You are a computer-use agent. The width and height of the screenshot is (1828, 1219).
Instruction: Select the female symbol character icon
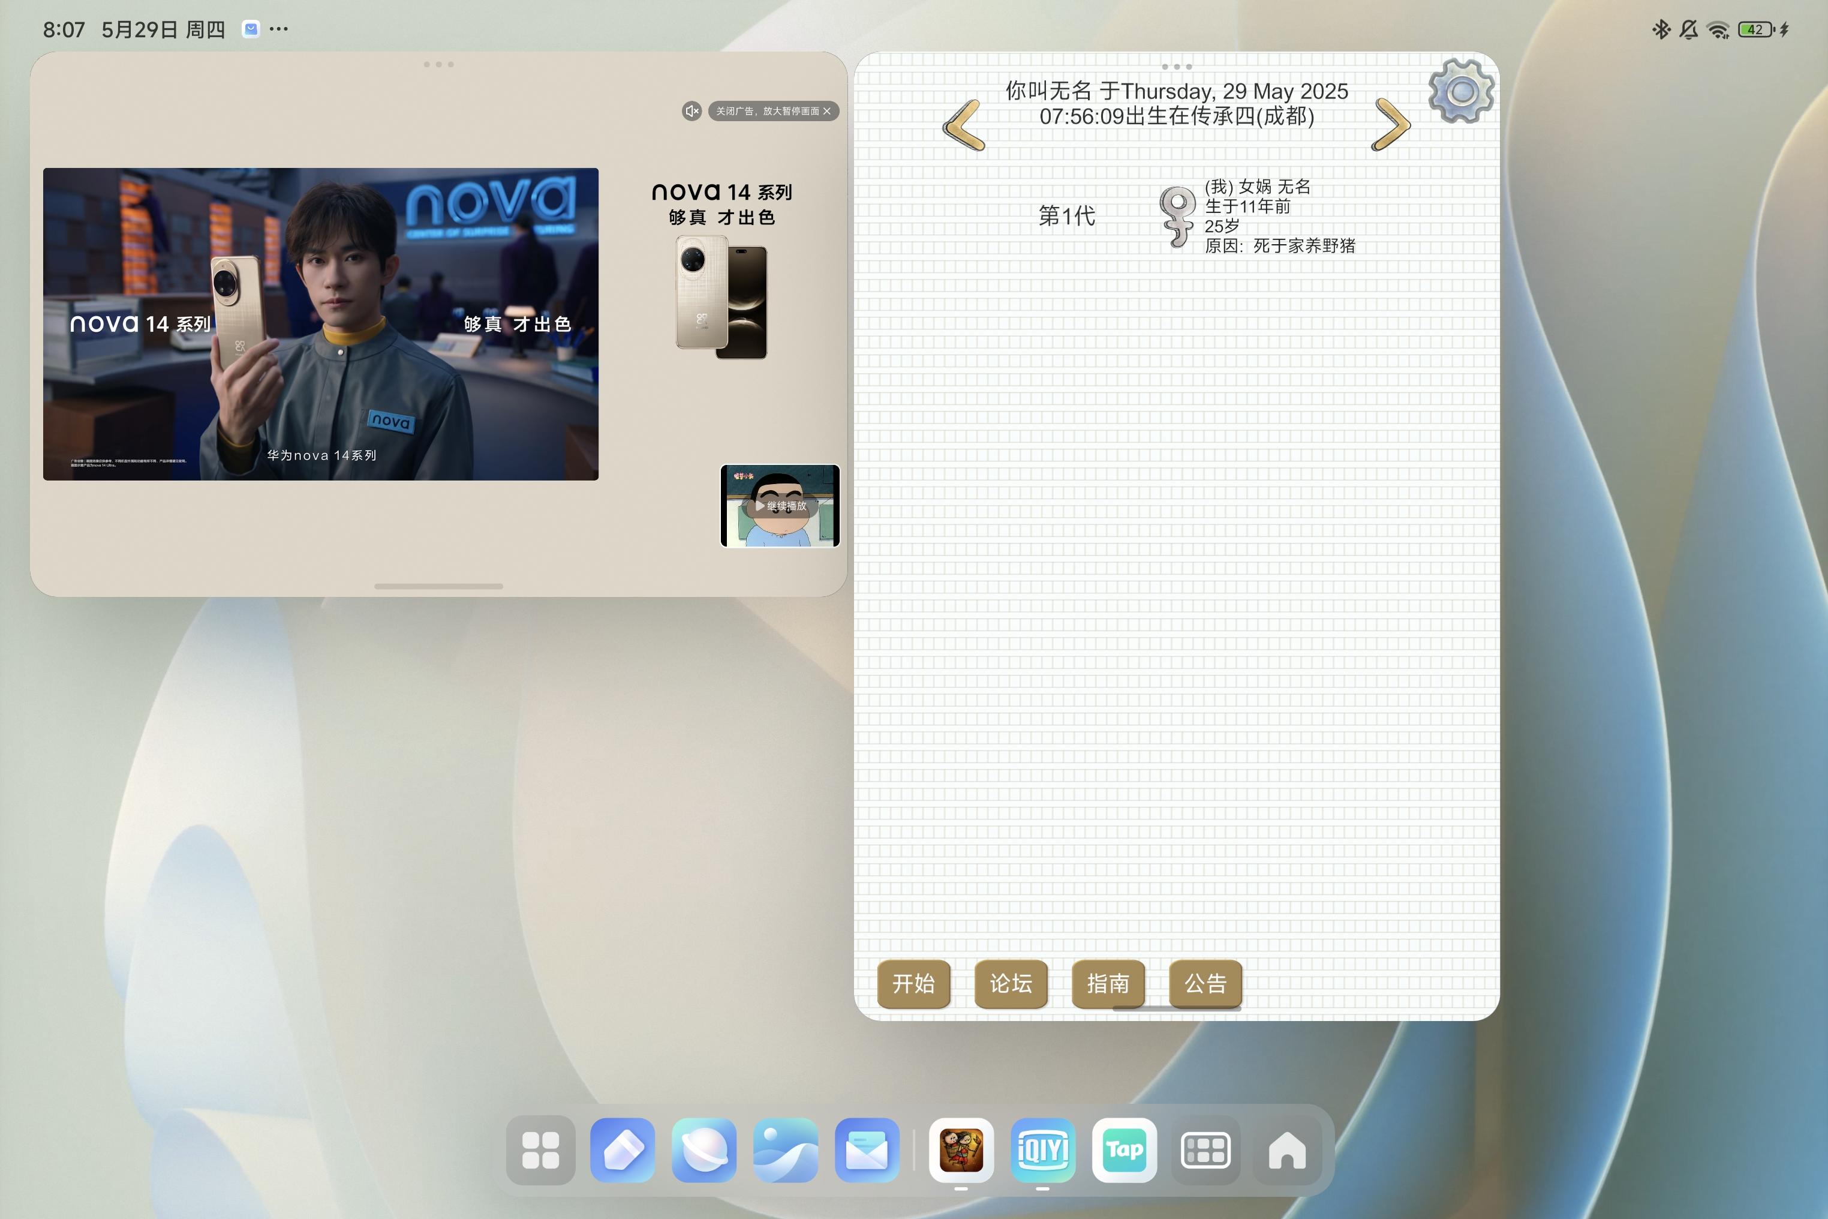(1177, 217)
